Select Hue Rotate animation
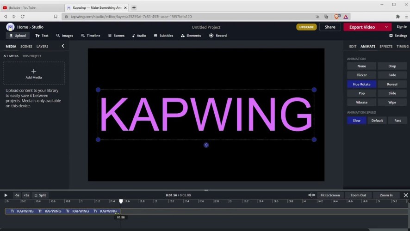Image resolution: width=410 pixels, height=231 pixels. click(361, 84)
